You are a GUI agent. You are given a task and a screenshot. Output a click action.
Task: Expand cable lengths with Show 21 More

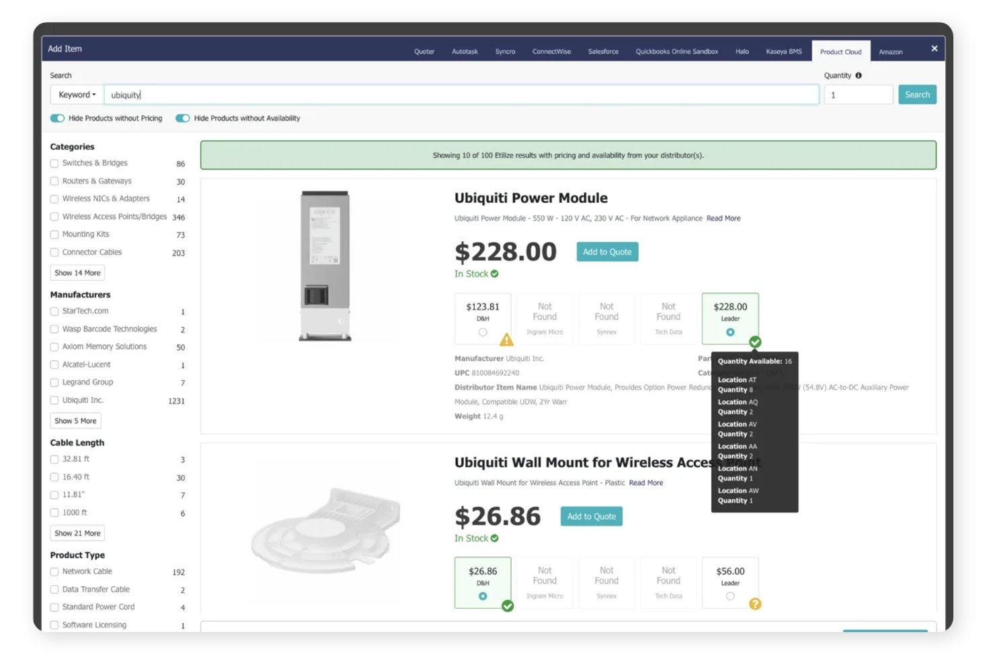click(77, 533)
